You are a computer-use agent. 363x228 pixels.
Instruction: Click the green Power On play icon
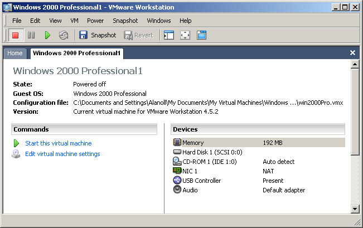(x=47, y=36)
